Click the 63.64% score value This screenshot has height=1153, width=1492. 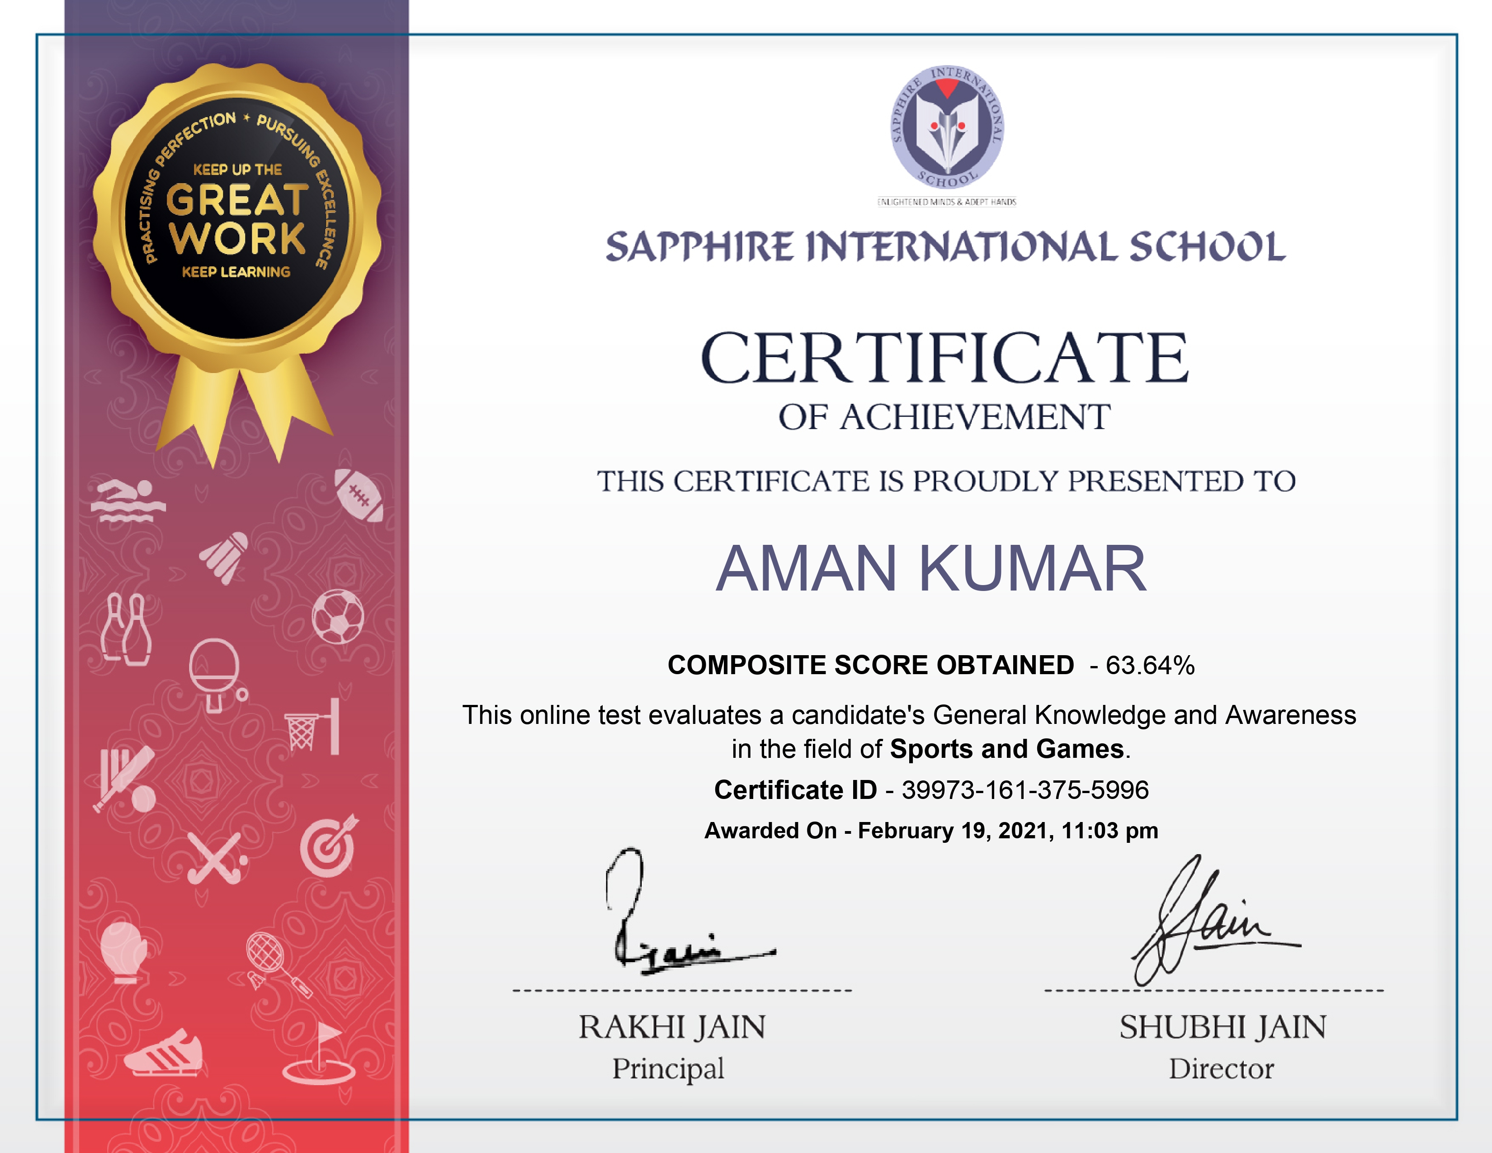pos(1151,665)
